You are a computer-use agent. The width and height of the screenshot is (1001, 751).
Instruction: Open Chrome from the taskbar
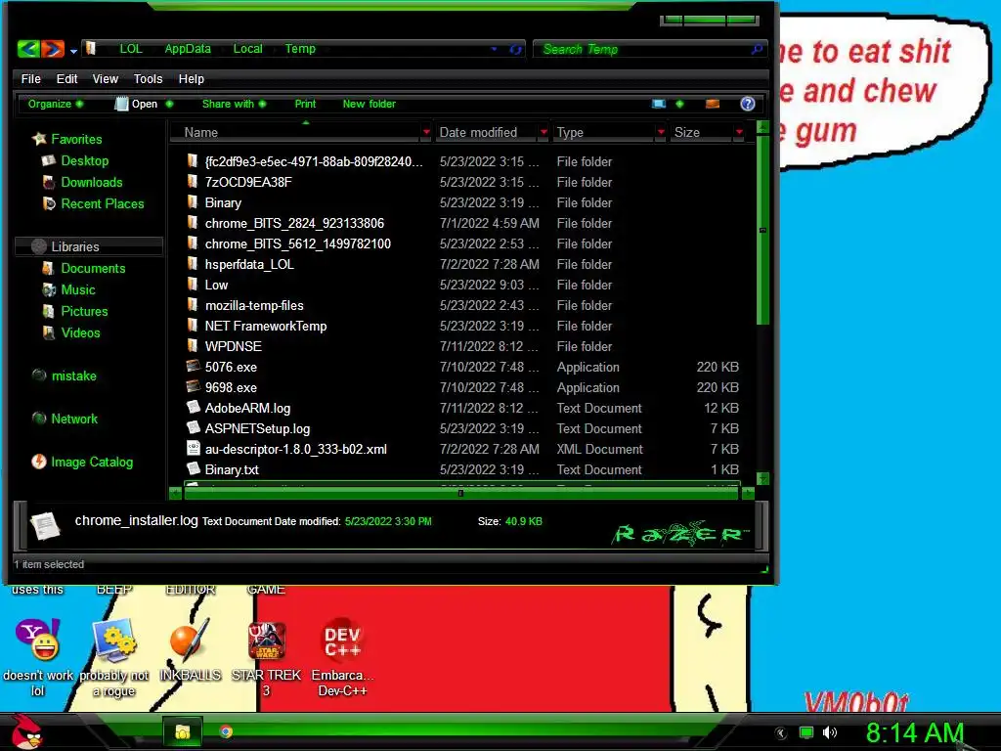coord(226,731)
